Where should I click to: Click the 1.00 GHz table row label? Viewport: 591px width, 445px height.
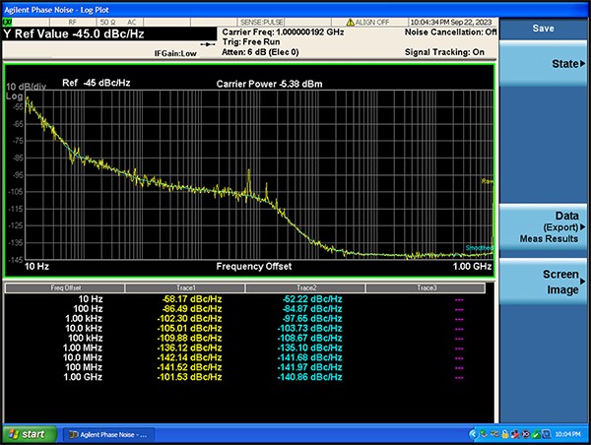point(83,377)
